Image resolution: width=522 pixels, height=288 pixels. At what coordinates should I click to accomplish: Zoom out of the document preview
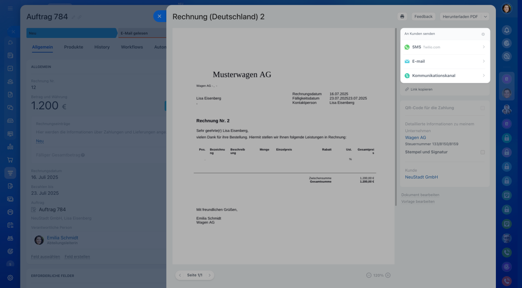[369, 275]
